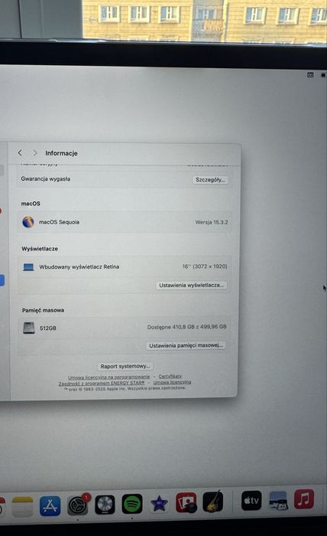Open Zgodność z programem ENERGY STAR link
Screen dimensions: 327x536
102,384
